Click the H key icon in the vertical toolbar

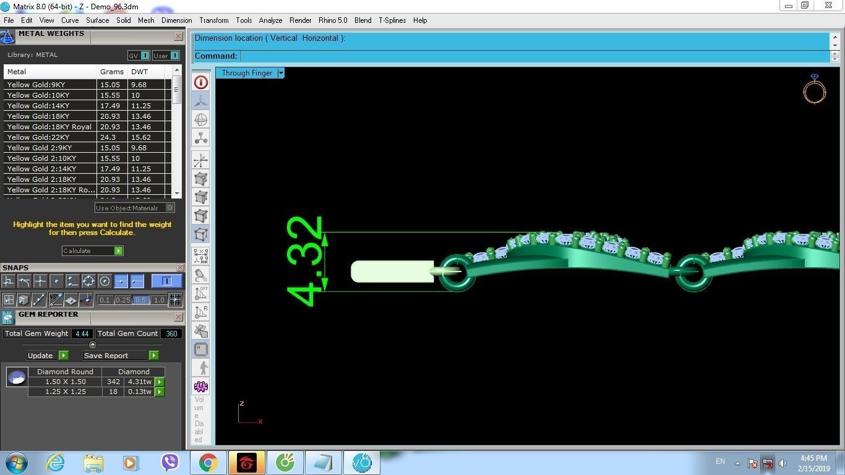tap(201, 349)
